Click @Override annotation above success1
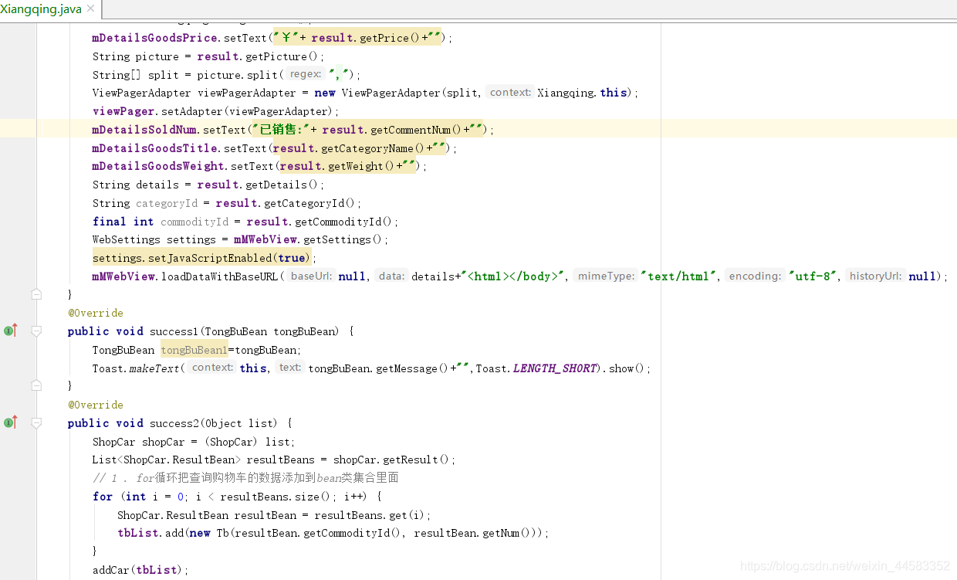 coord(96,313)
